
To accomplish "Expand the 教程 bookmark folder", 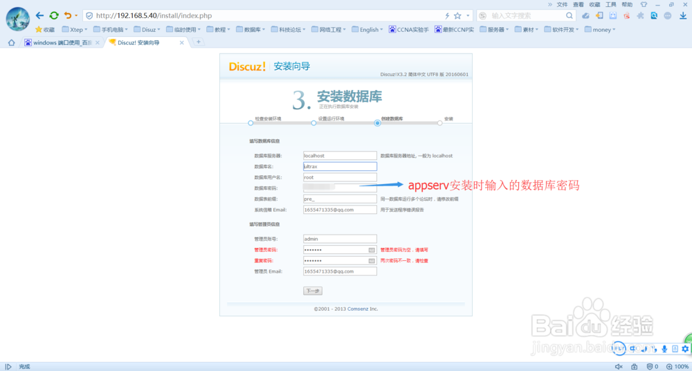I will tap(219, 30).
